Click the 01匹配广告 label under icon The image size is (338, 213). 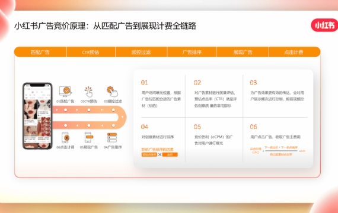click(65, 101)
